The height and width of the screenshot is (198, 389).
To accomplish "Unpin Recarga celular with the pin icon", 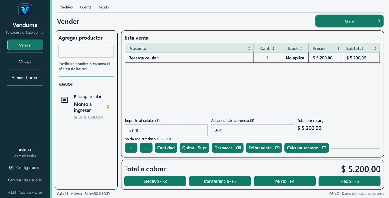I will [x=108, y=107].
